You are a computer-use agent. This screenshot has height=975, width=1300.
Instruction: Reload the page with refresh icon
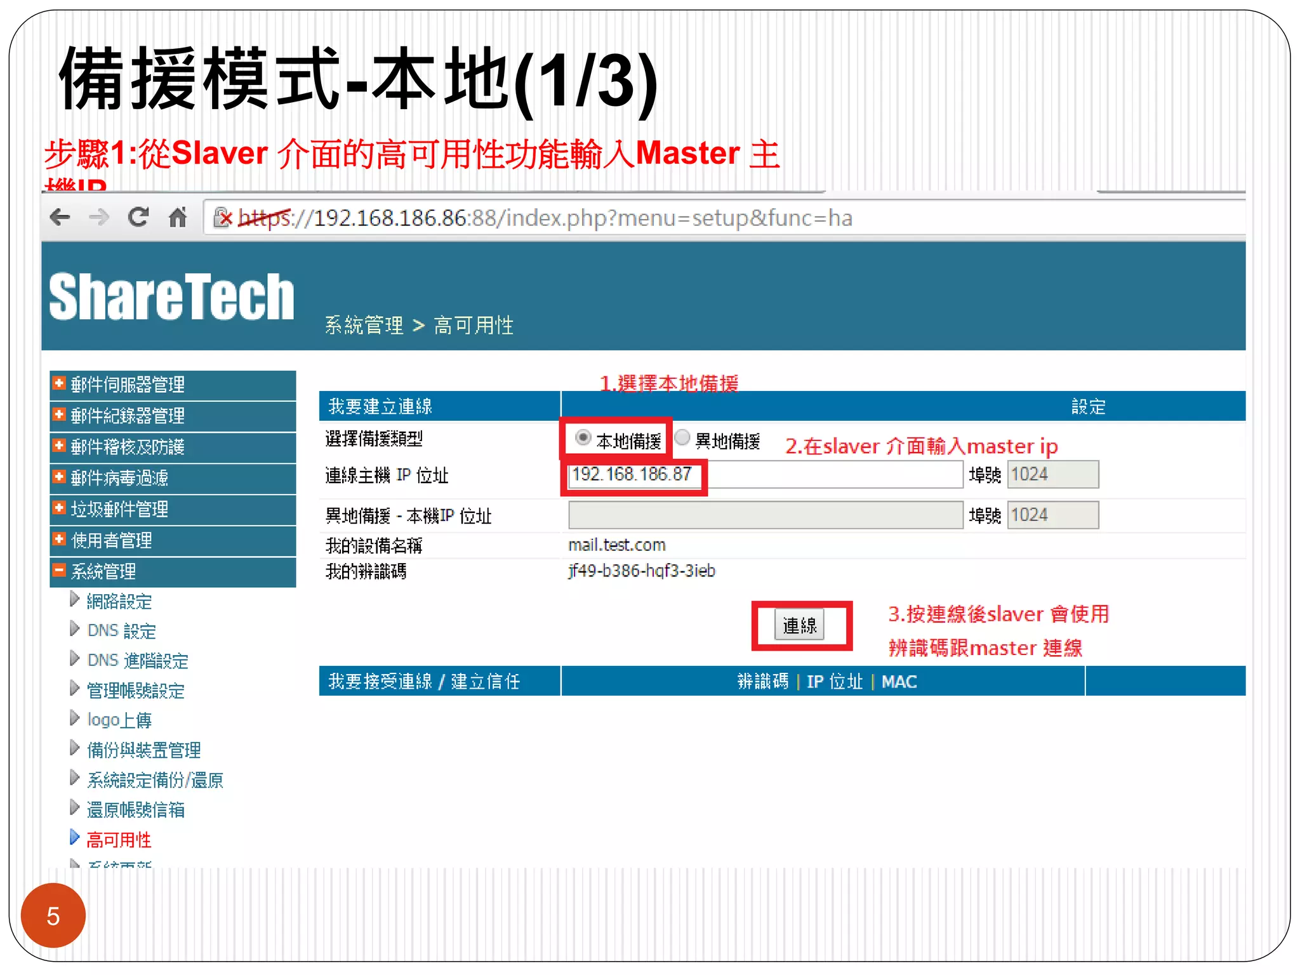click(x=138, y=218)
